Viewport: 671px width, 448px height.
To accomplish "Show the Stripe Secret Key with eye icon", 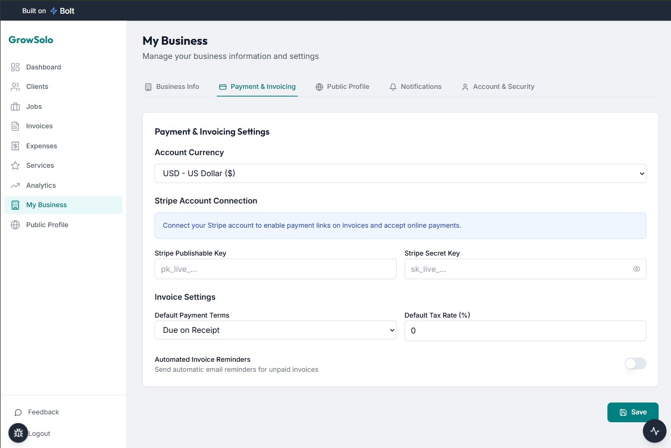I will pos(636,269).
